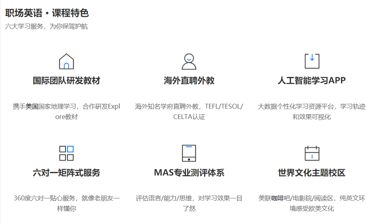Click the highlighted 咖啡 word in campus description
Image resolution: width=376 pixels, height=224 pixels.
click(x=277, y=198)
